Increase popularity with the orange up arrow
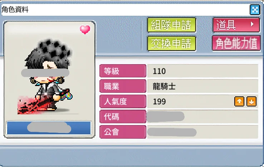This screenshot has height=167, width=264. (x=239, y=101)
